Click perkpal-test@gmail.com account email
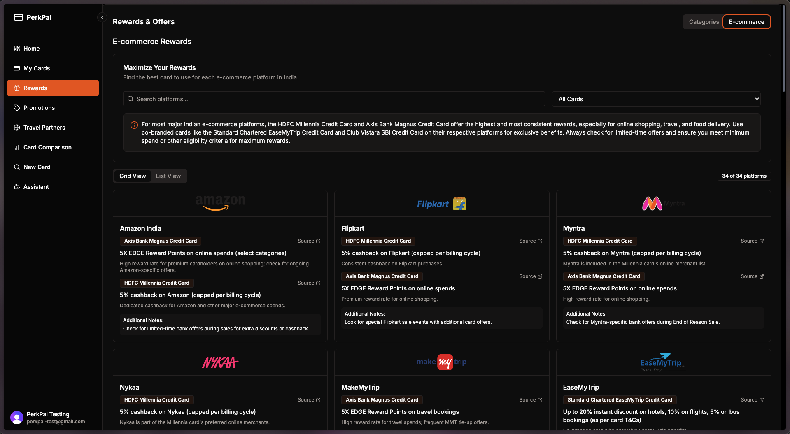 point(56,422)
